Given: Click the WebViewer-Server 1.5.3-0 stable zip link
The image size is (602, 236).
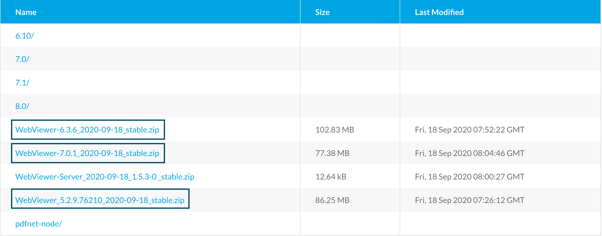Looking at the screenshot, I should [x=105, y=177].
